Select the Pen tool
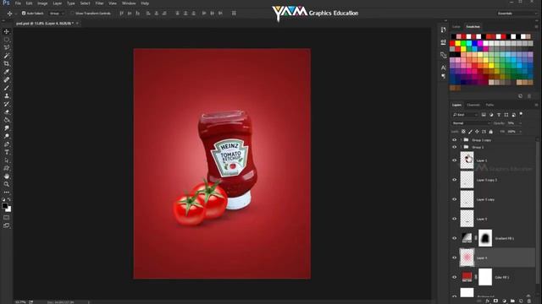The width and height of the screenshot is (542, 304). point(7,144)
